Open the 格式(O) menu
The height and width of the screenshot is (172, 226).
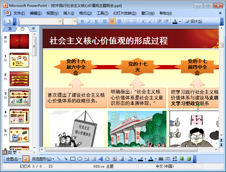tap(85, 13)
